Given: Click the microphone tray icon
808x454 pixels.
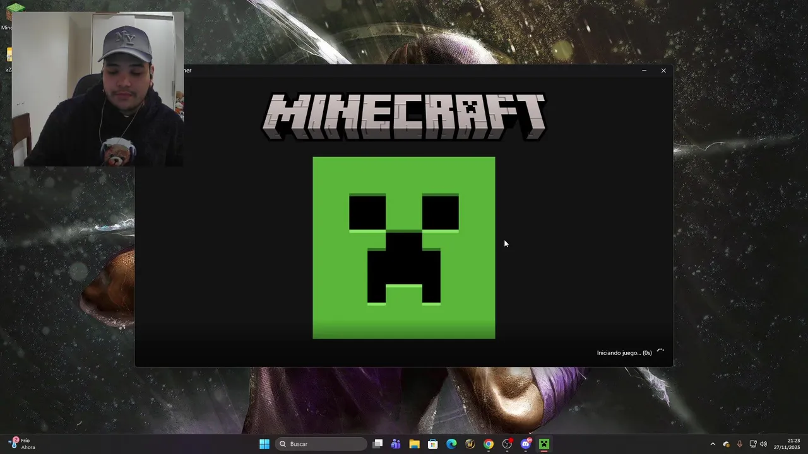Looking at the screenshot, I should (740, 444).
